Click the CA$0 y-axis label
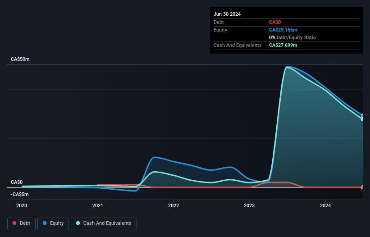 [17, 182]
